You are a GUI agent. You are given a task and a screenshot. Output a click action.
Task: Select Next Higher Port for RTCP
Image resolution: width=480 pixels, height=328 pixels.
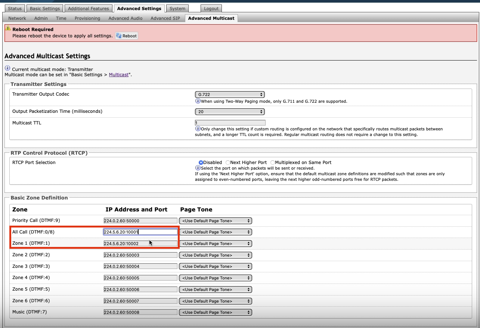pyautogui.click(x=228, y=163)
